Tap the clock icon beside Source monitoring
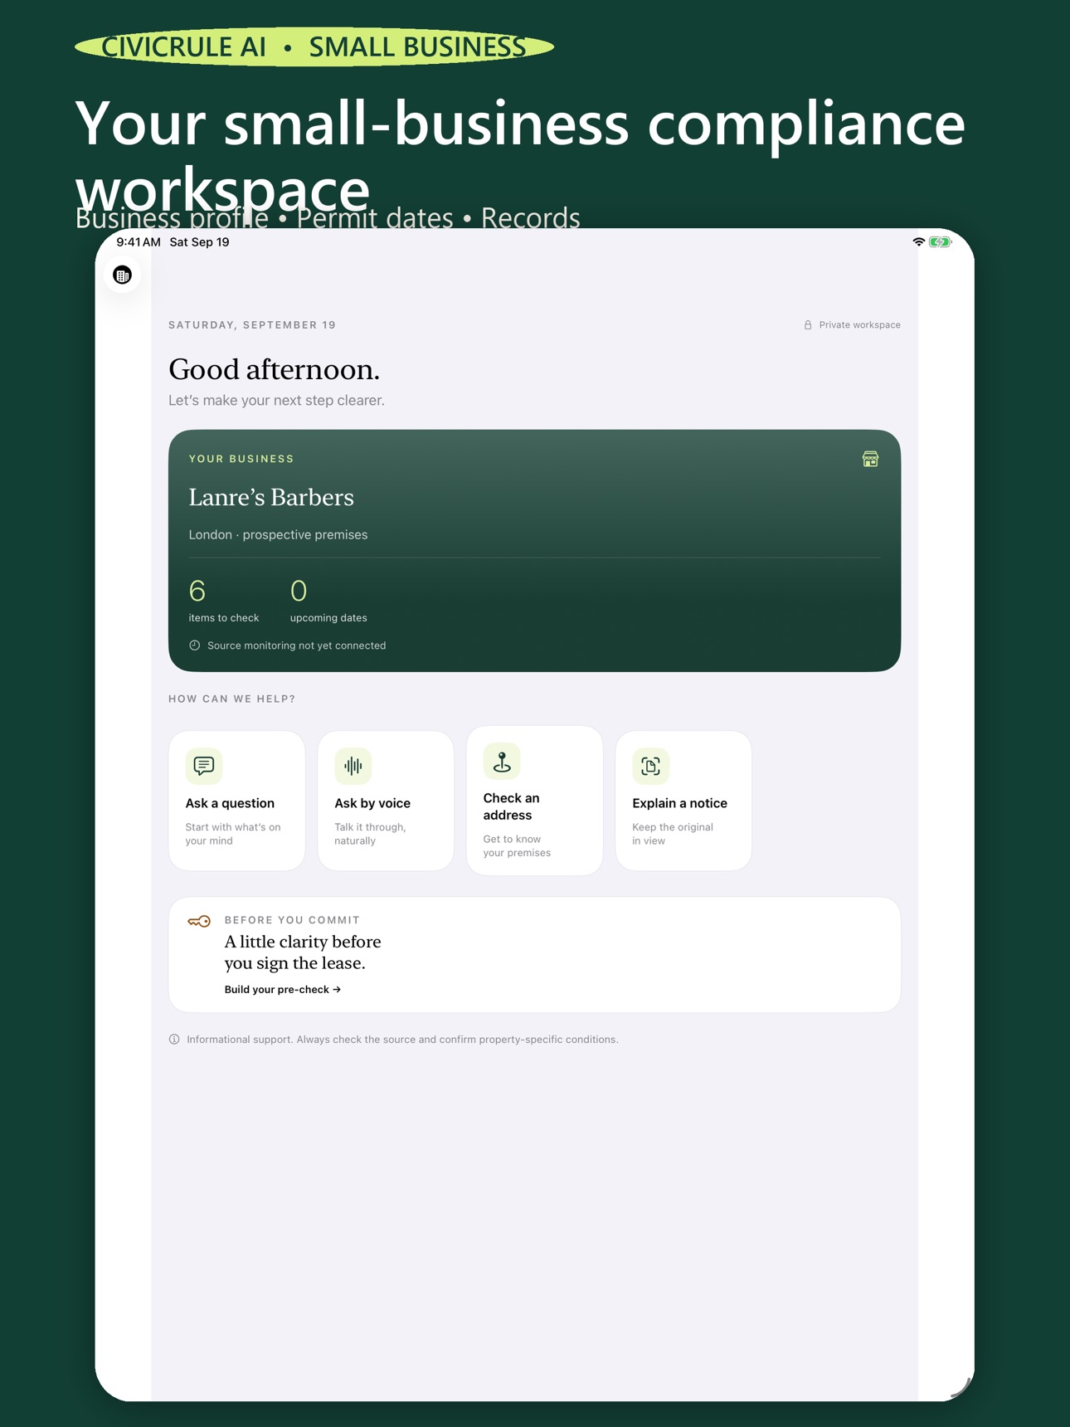The width and height of the screenshot is (1070, 1427). coord(195,645)
